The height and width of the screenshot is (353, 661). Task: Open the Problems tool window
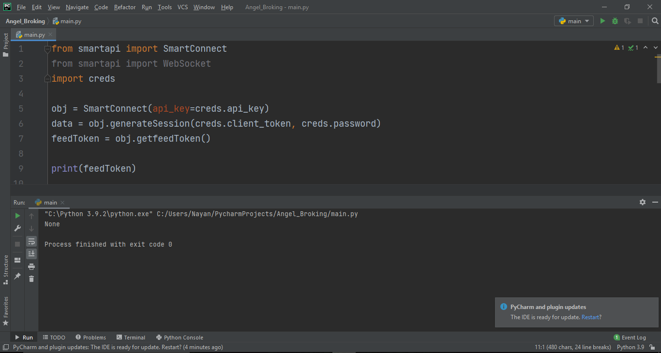(x=90, y=338)
